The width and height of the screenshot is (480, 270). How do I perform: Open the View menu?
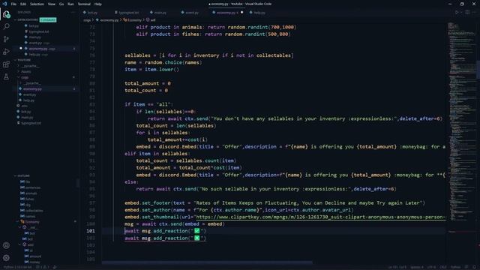point(52,4)
